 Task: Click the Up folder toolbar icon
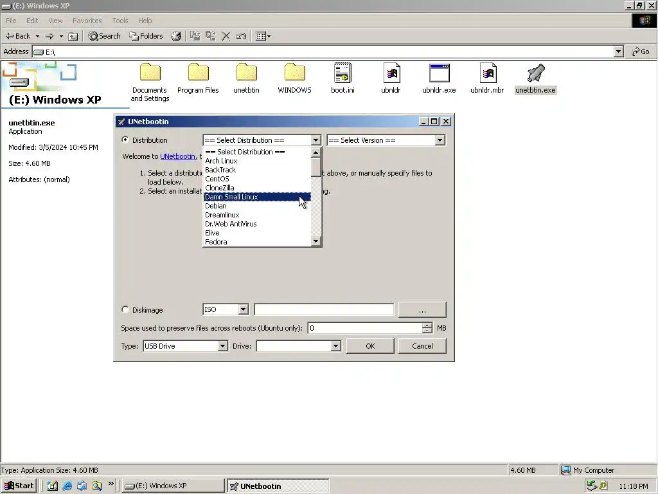click(73, 36)
